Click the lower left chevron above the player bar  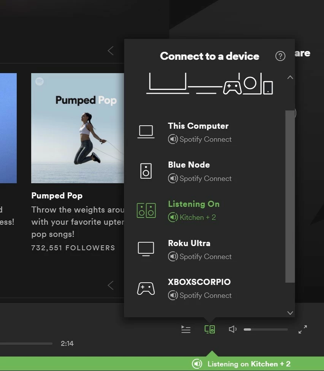coord(111,285)
